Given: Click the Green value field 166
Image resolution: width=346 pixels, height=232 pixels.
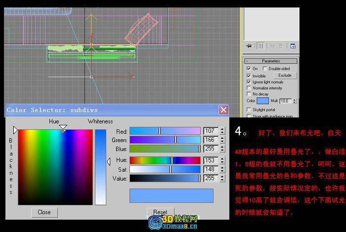Looking at the screenshot, I should (x=211, y=140).
